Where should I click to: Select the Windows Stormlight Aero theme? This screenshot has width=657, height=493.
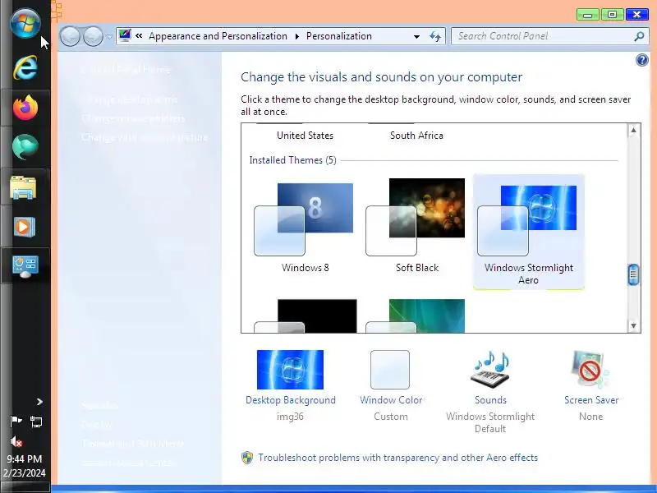pyautogui.click(x=528, y=232)
